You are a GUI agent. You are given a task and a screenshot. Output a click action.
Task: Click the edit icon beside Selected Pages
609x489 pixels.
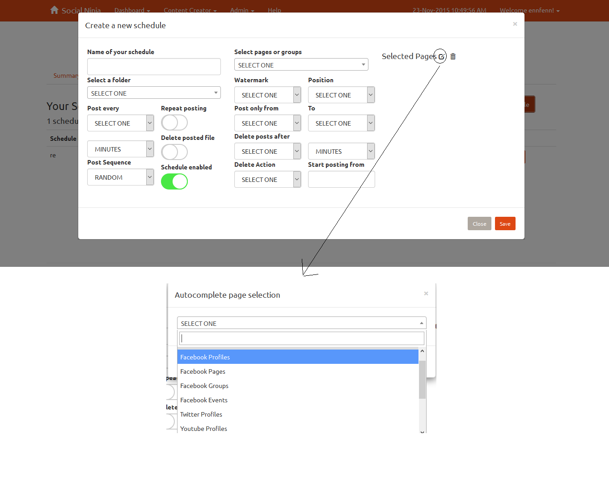[x=441, y=57]
